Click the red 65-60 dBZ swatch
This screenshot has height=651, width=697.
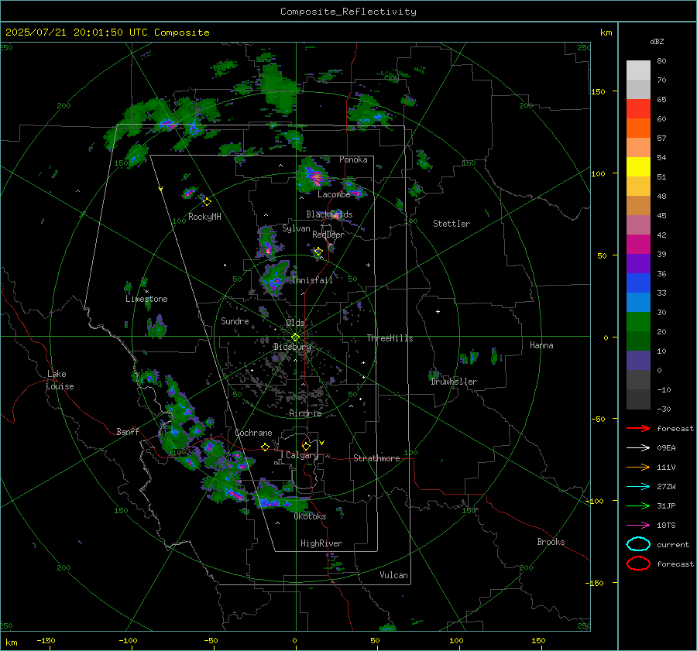tap(638, 109)
